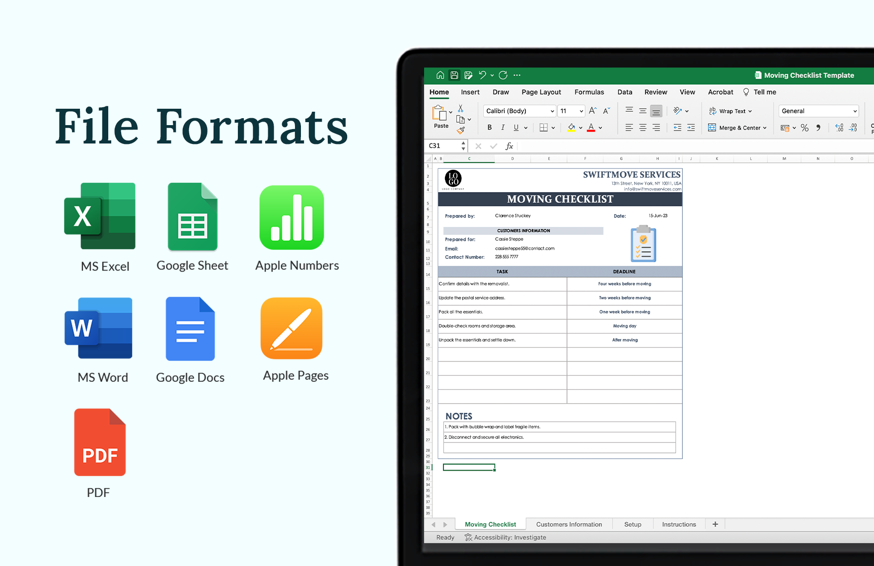Apply Percent style

804,128
